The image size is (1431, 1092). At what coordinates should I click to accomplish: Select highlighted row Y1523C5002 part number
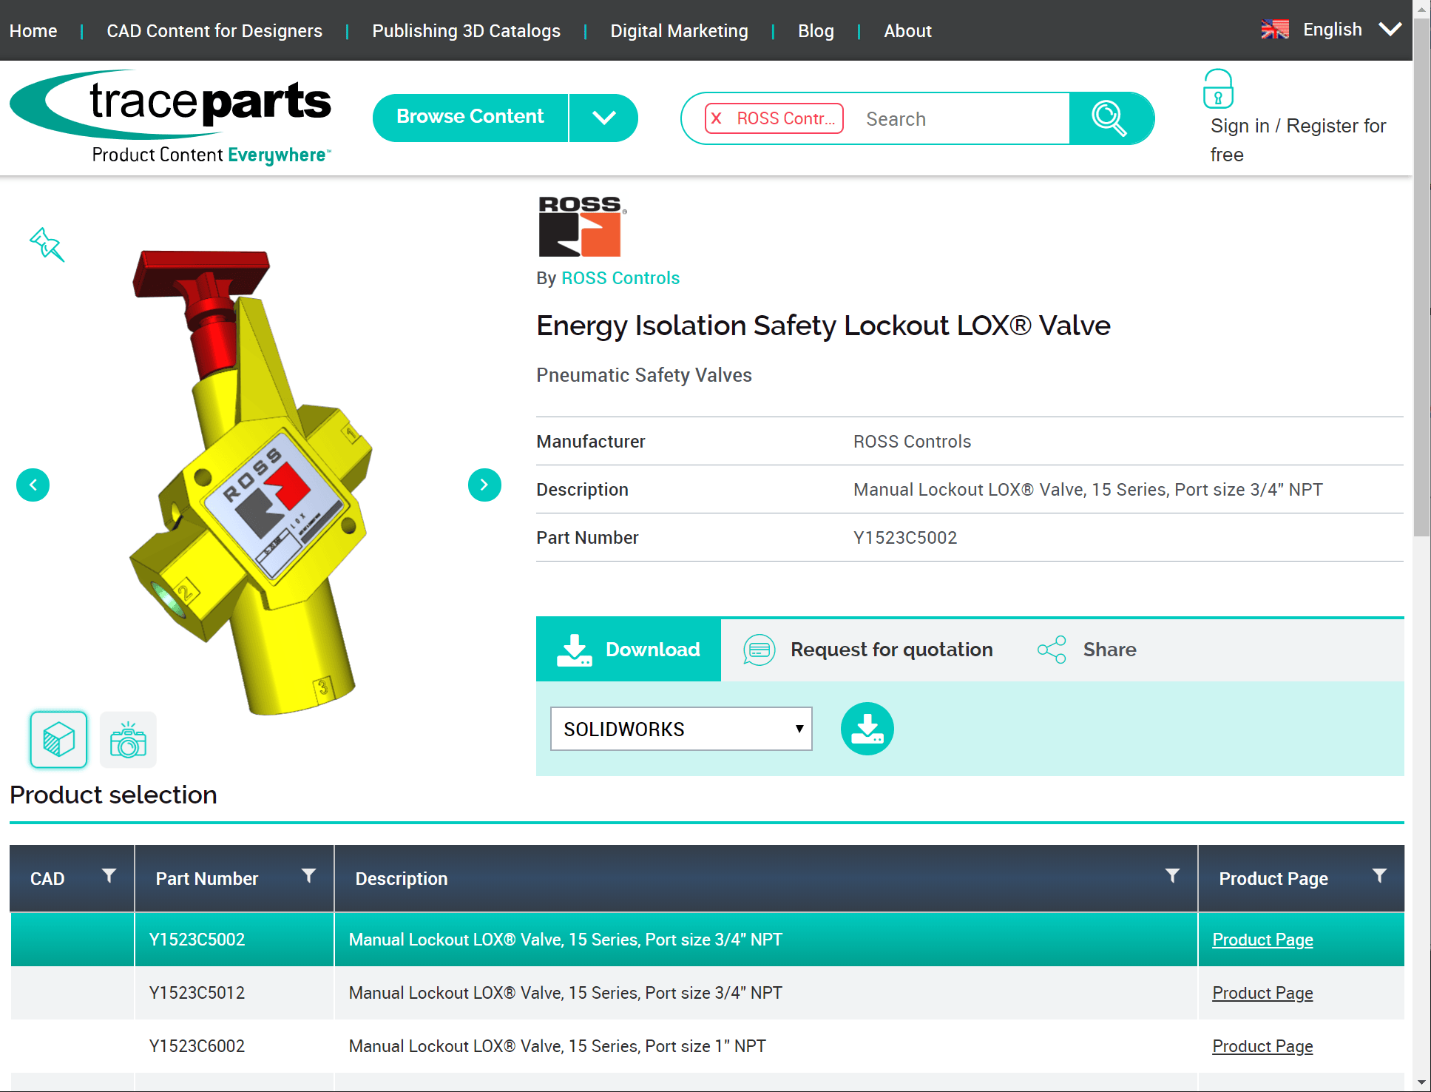tap(197, 940)
